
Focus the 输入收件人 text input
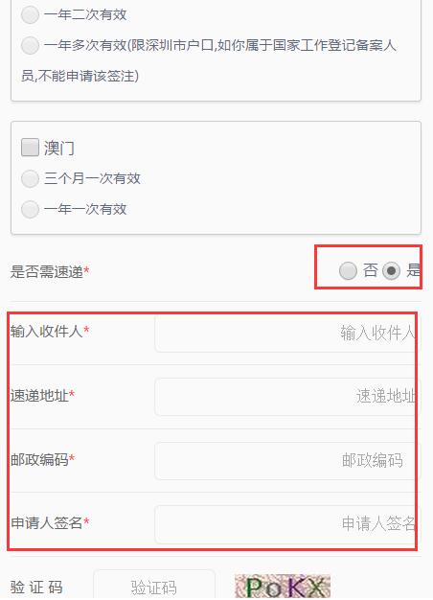[287, 333]
